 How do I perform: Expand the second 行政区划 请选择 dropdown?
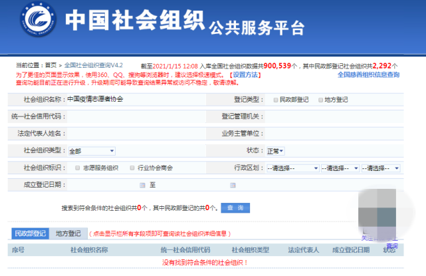pos(340,168)
